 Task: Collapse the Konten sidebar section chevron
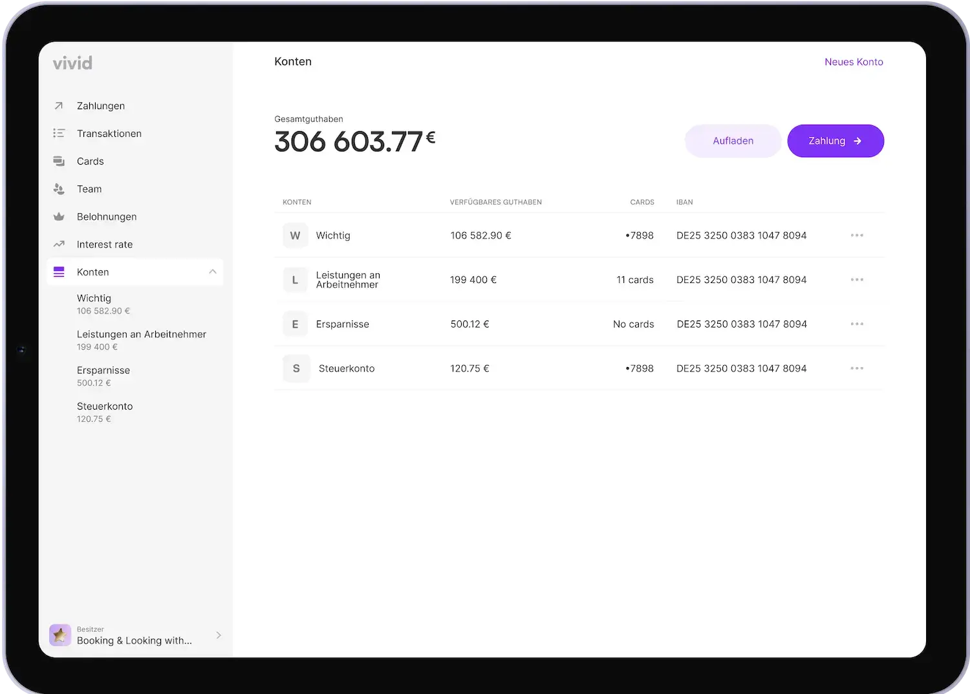coord(213,271)
